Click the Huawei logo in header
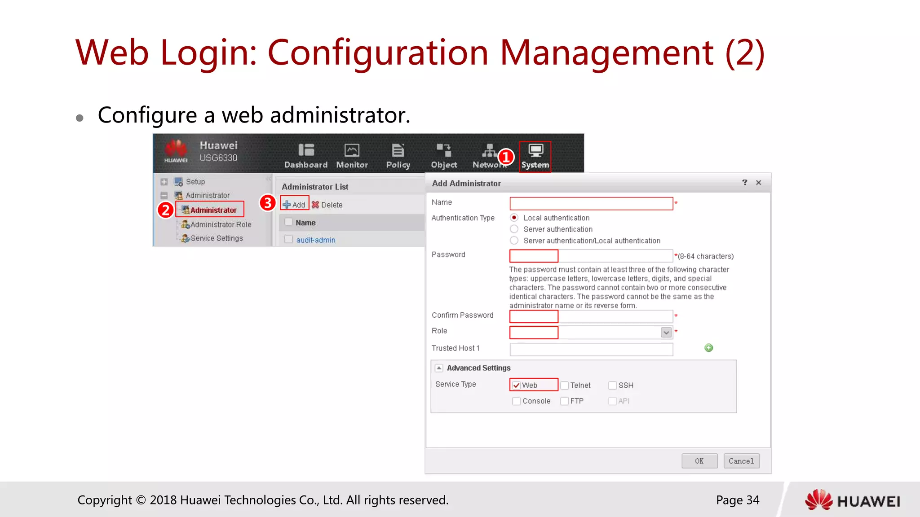The image size is (920, 517). [x=176, y=152]
